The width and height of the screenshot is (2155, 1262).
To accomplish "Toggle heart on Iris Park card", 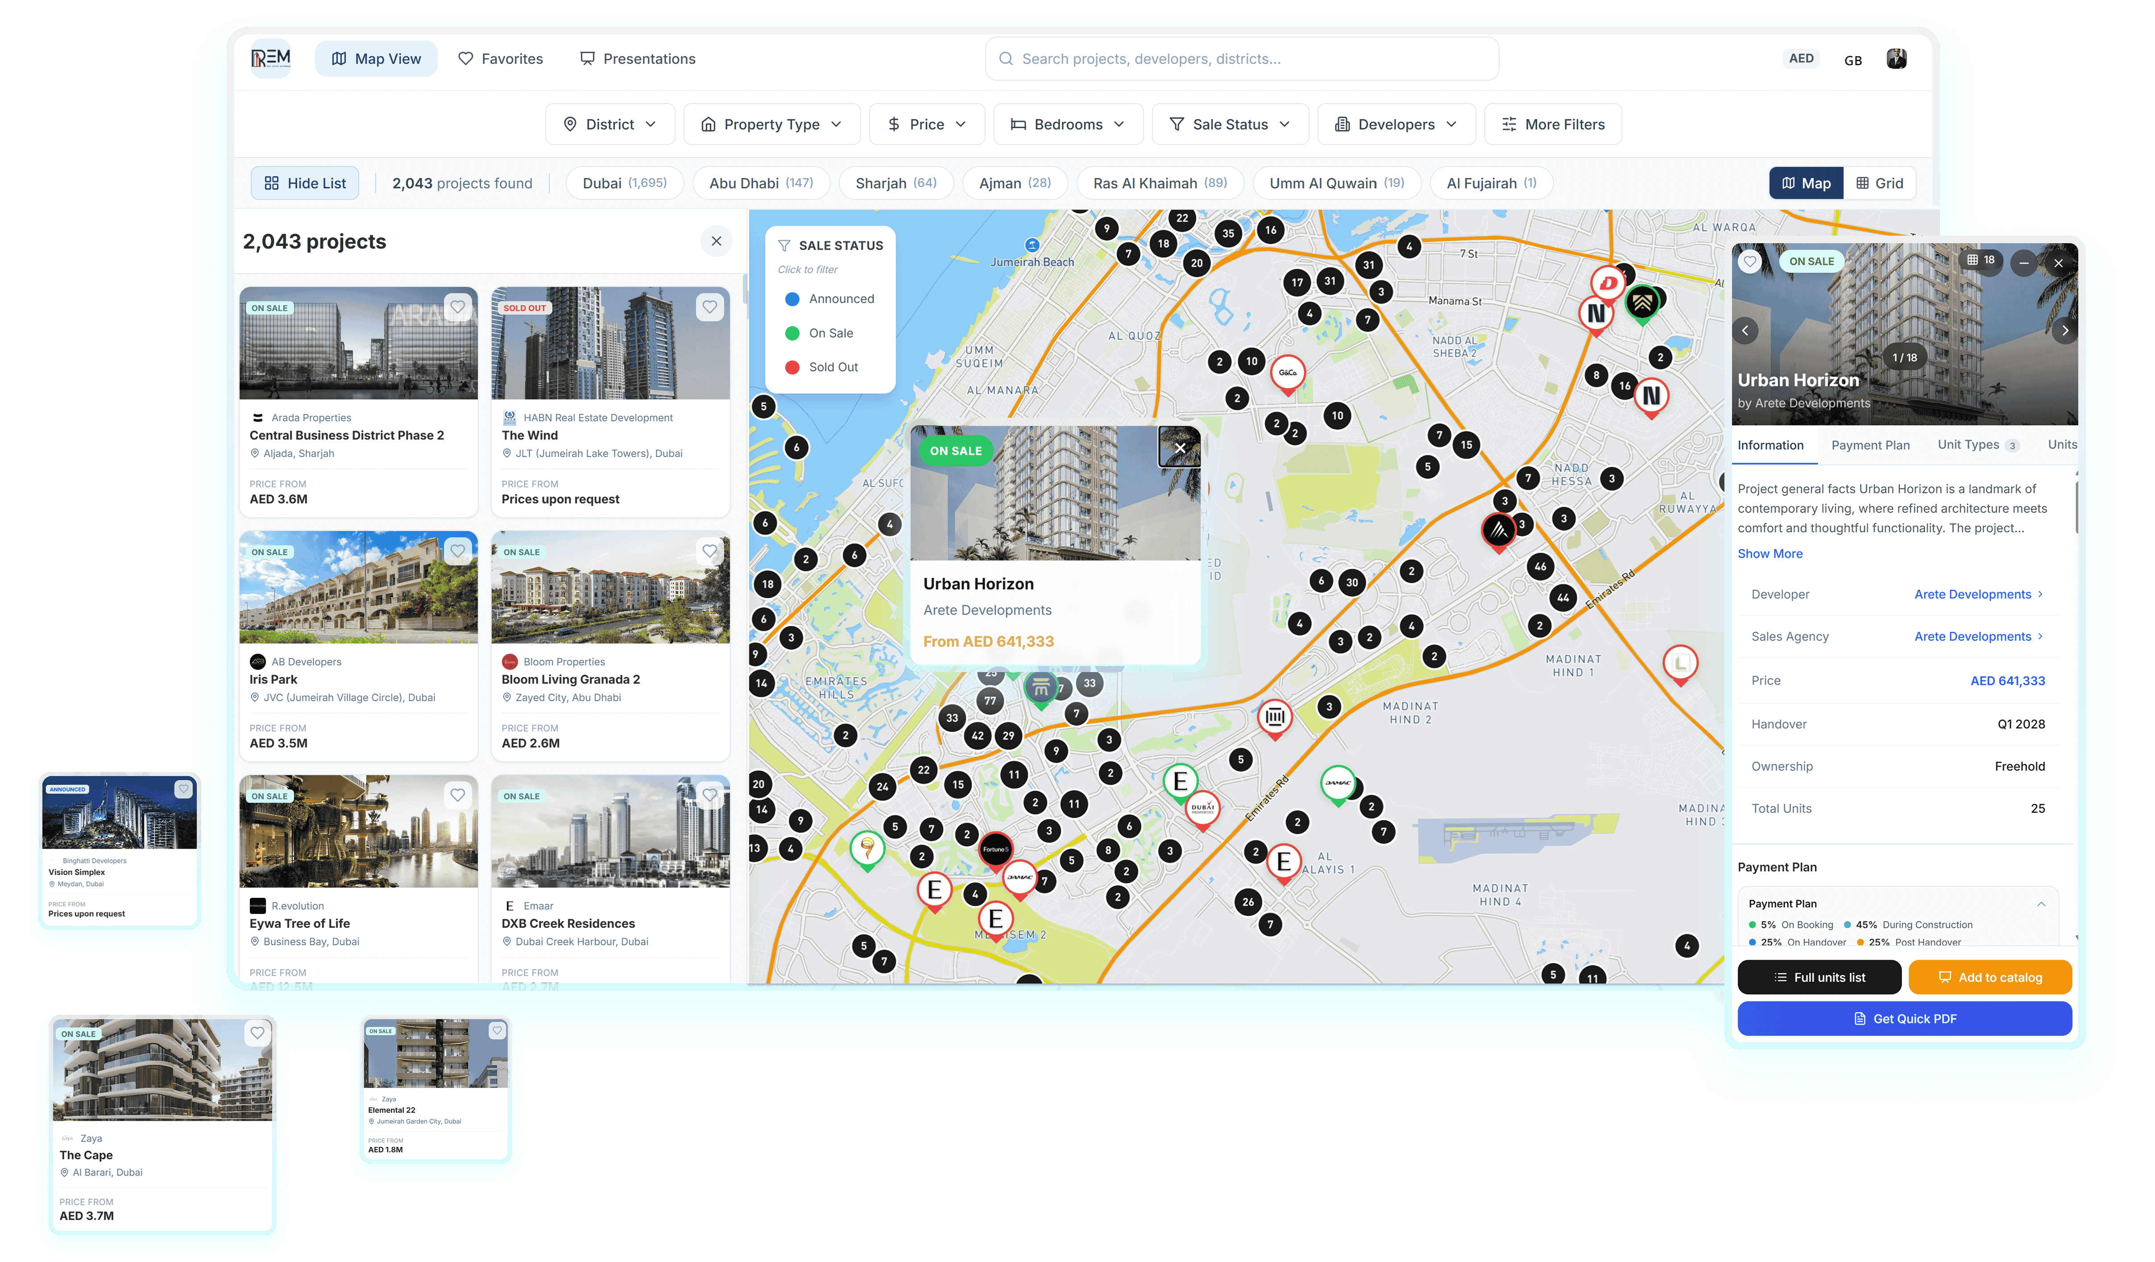I will [457, 551].
